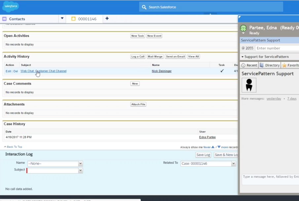Open Web Chat: Customer Chat Channel link
This screenshot has width=299, height=201.
(x=44, y=71)
